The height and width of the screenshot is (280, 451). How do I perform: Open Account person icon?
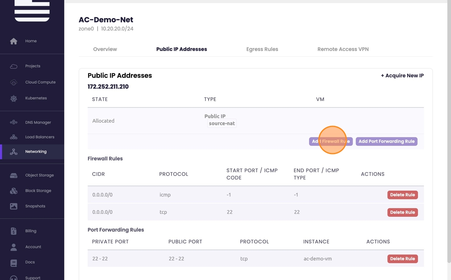(x=14, y=247)
